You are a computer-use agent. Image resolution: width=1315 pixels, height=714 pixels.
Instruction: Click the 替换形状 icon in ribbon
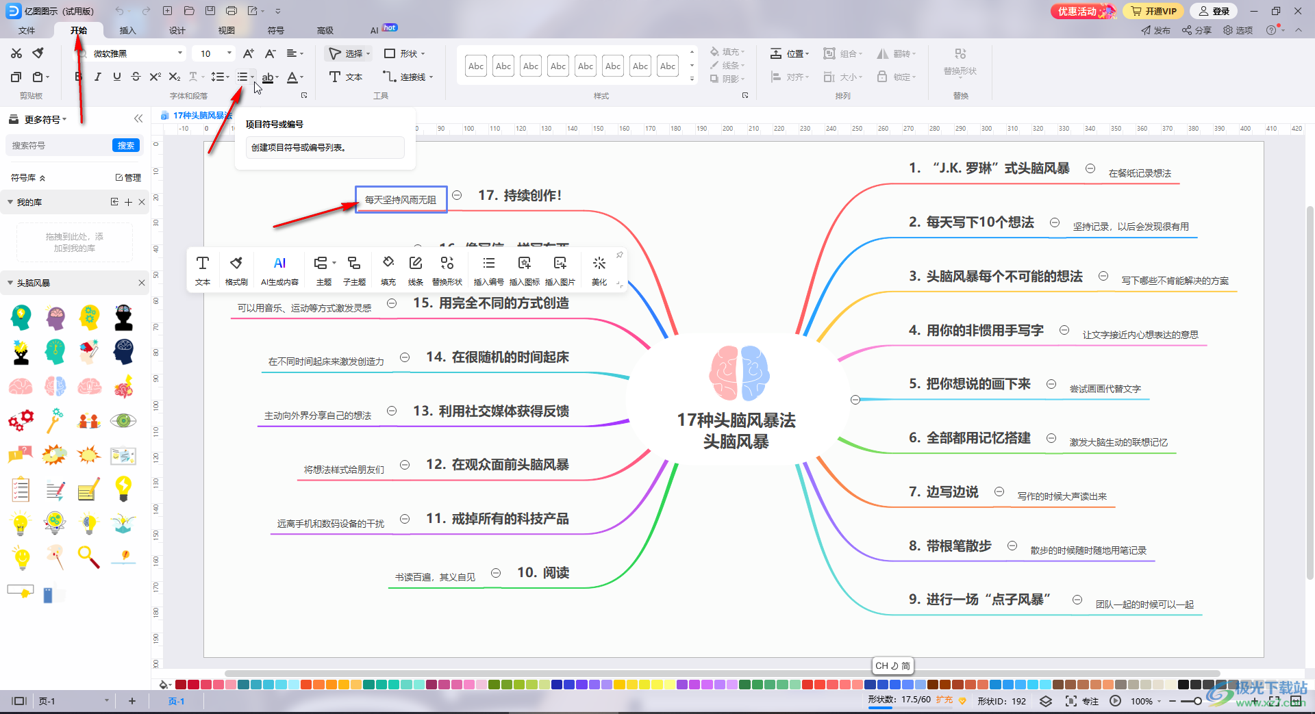point(960,53)
